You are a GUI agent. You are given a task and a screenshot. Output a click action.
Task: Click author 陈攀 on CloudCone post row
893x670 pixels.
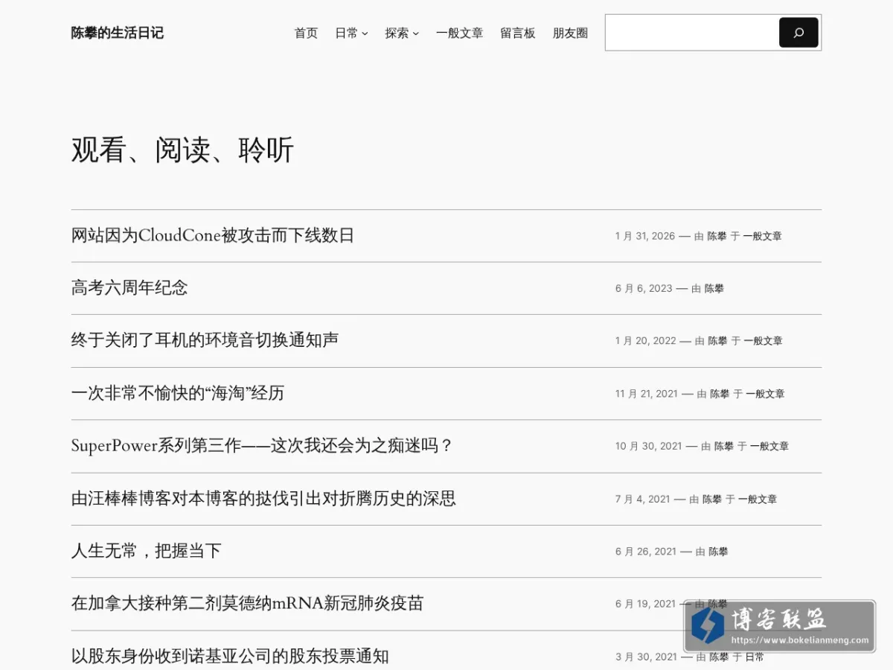pyautogui.click(x=717, y=236)
